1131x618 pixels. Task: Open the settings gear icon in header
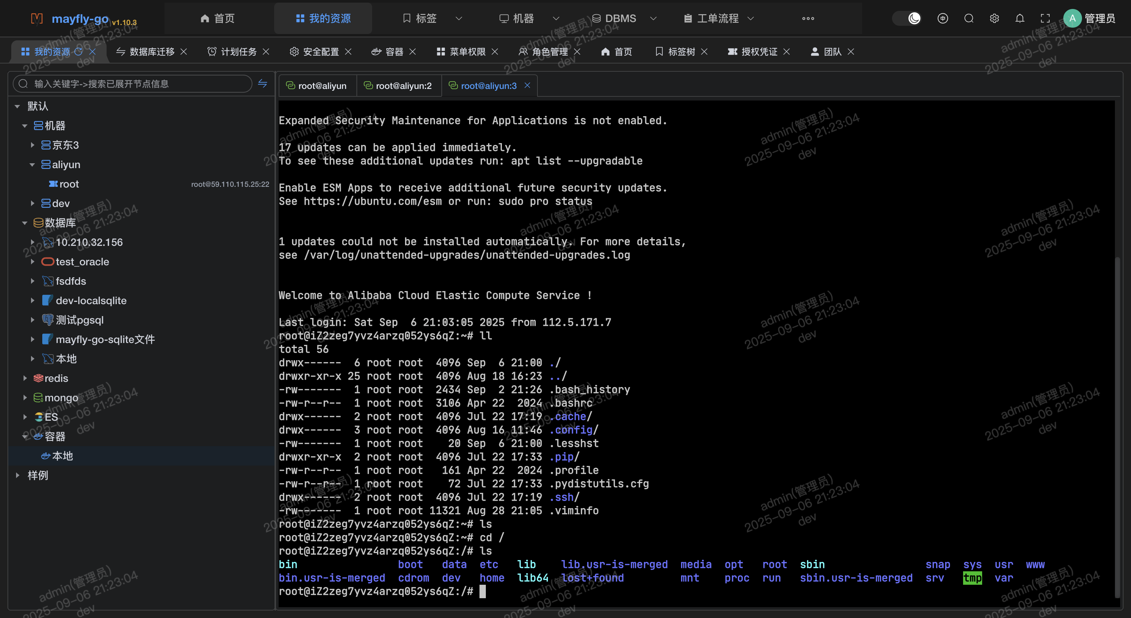[994, 18]
